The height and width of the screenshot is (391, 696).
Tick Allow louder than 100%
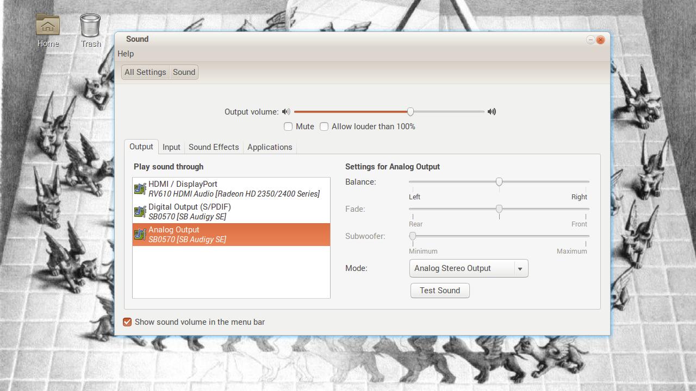coord(324,127)
